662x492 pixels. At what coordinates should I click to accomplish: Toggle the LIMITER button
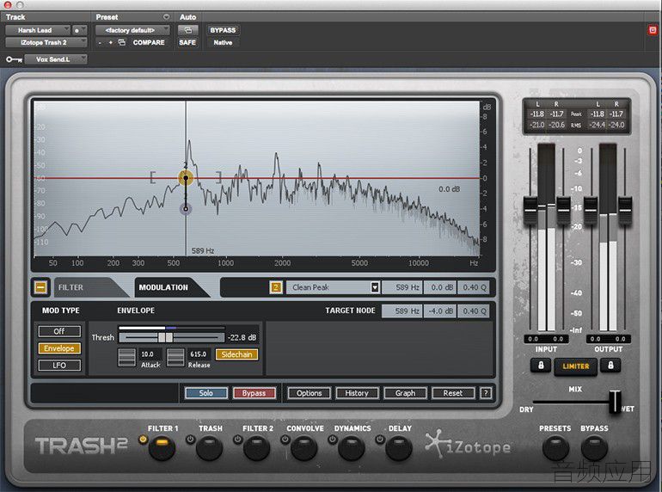(x=575, y=366)
